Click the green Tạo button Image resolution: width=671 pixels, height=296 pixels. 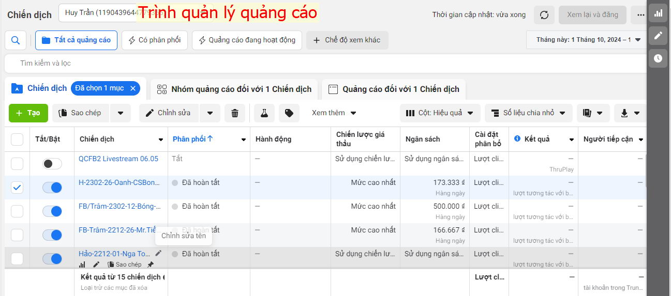point(28,113)
